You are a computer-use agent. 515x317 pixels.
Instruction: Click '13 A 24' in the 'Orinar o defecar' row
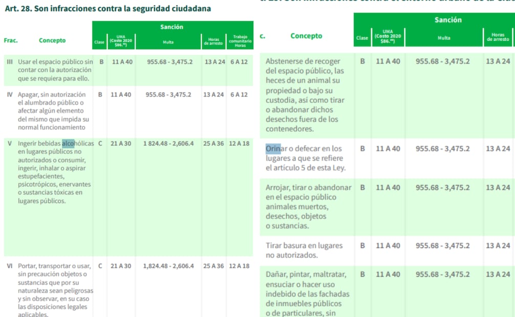click(498, 149)
